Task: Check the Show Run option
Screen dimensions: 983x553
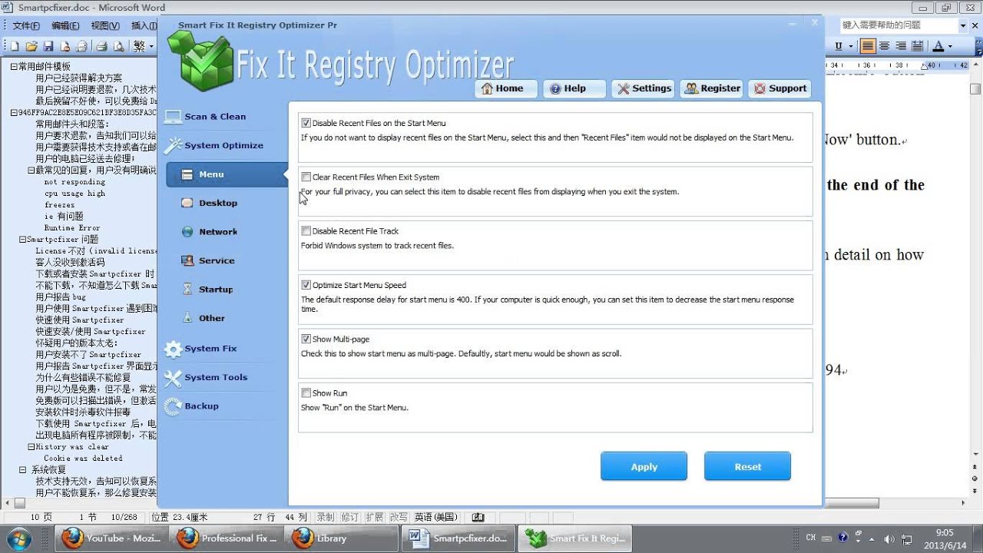Action: [x=306, y=392]
